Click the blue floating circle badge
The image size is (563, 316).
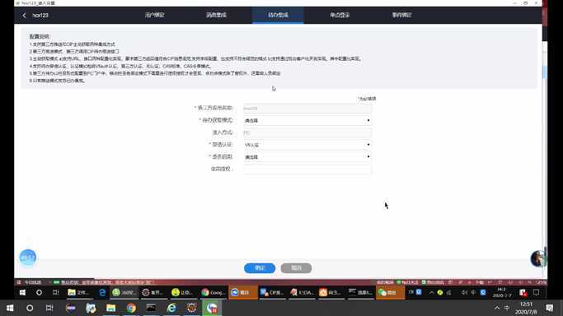click(28, 258)
